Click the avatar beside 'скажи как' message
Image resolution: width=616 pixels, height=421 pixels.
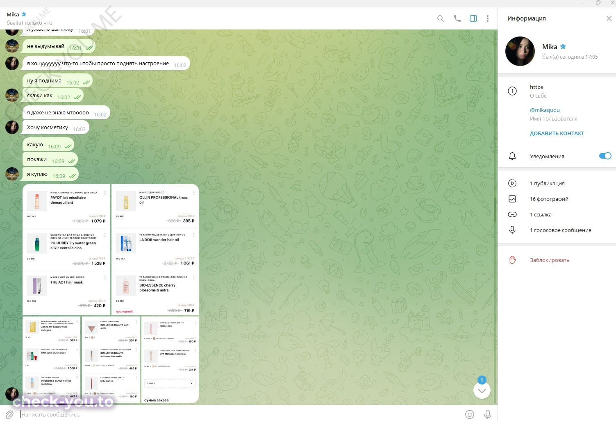point(12,95)
